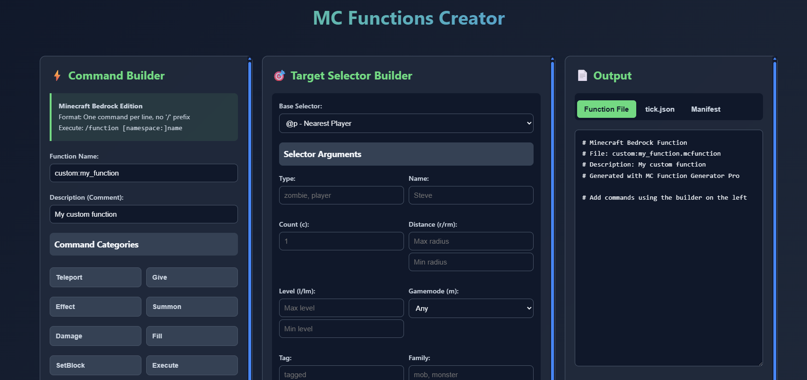The width and height of the screenshot is (807, 380).
Task: Click the Minecraft Bedrock Edition info heading
Action: tap(100, 106)
